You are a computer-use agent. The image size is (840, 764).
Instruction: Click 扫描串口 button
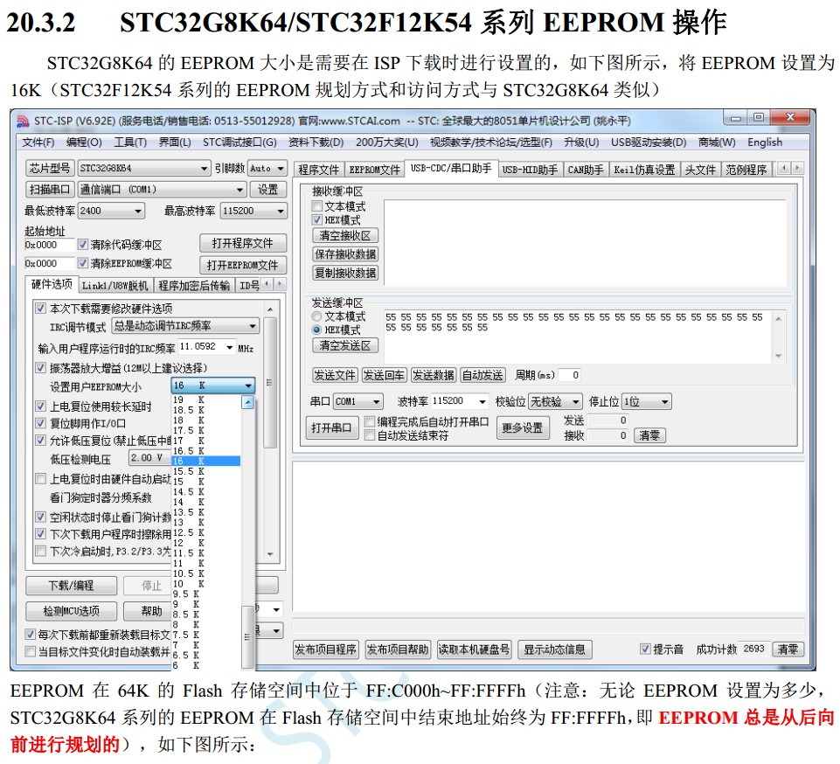pos(50,190)
